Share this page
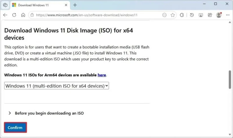 click(210, 15)
